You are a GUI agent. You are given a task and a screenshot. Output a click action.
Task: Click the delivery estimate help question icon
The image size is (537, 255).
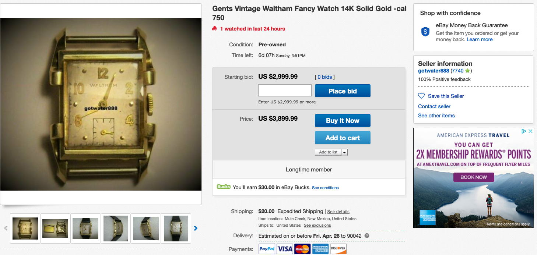367,235
